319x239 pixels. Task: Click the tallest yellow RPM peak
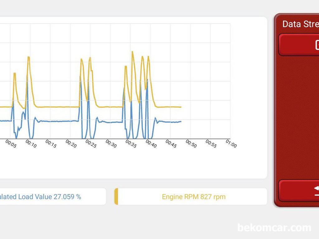132,52
